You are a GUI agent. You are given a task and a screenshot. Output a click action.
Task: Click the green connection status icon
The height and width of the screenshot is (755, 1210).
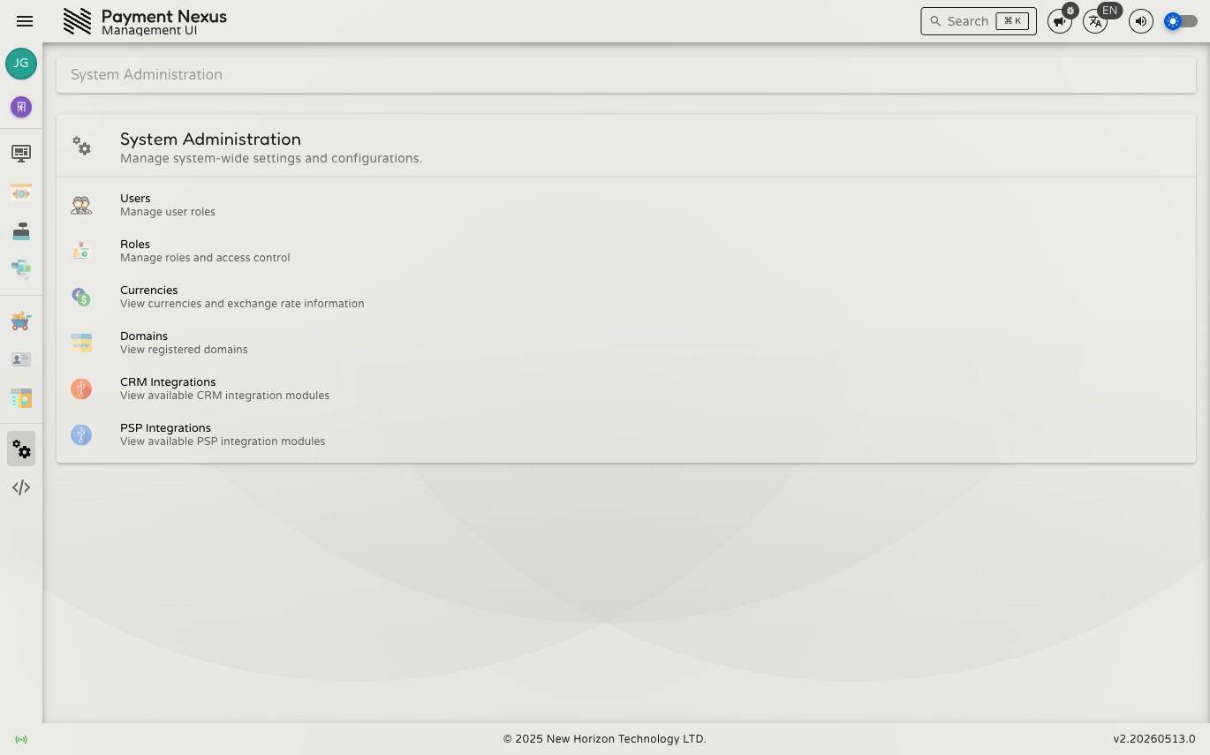click(x=21, y=739)
